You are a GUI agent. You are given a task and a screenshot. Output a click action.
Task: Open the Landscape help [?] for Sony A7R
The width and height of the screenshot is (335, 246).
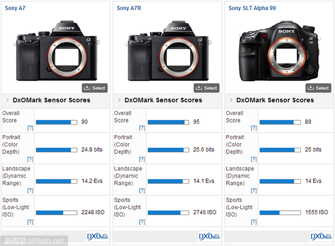(142, 191)
